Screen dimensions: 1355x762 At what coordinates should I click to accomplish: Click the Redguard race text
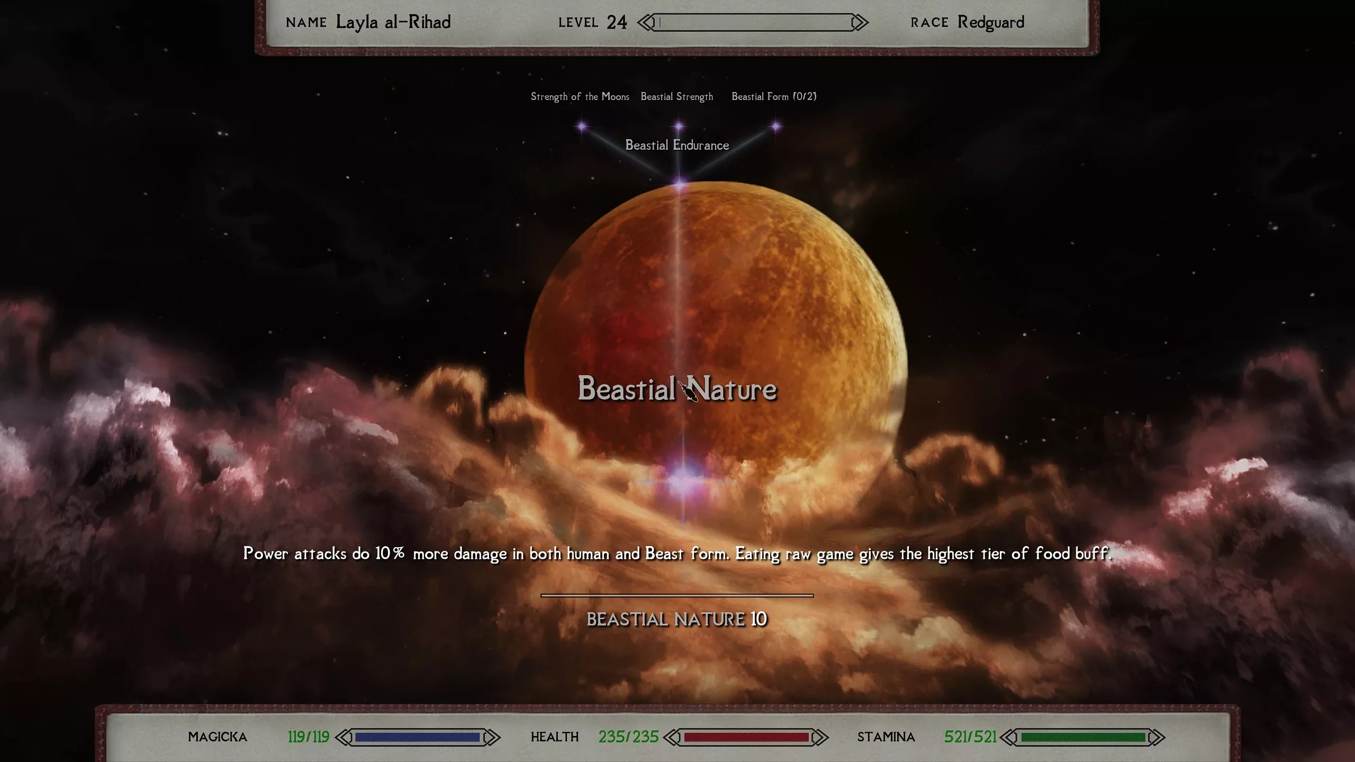991,22
